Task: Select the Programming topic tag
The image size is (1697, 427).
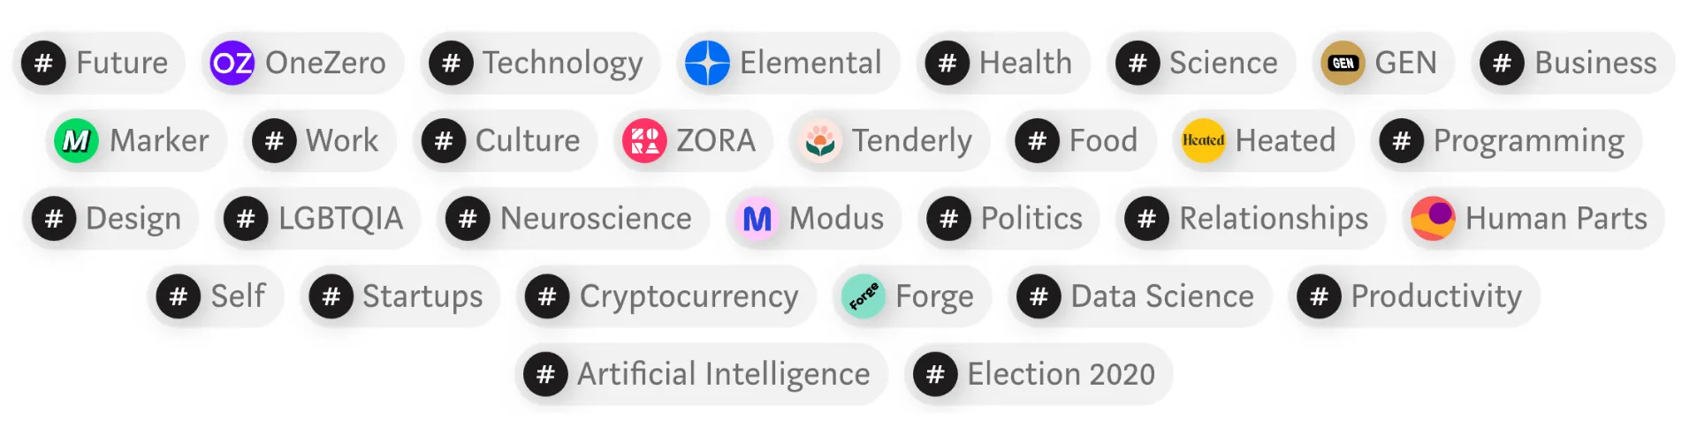Action: coord(1527,141)
